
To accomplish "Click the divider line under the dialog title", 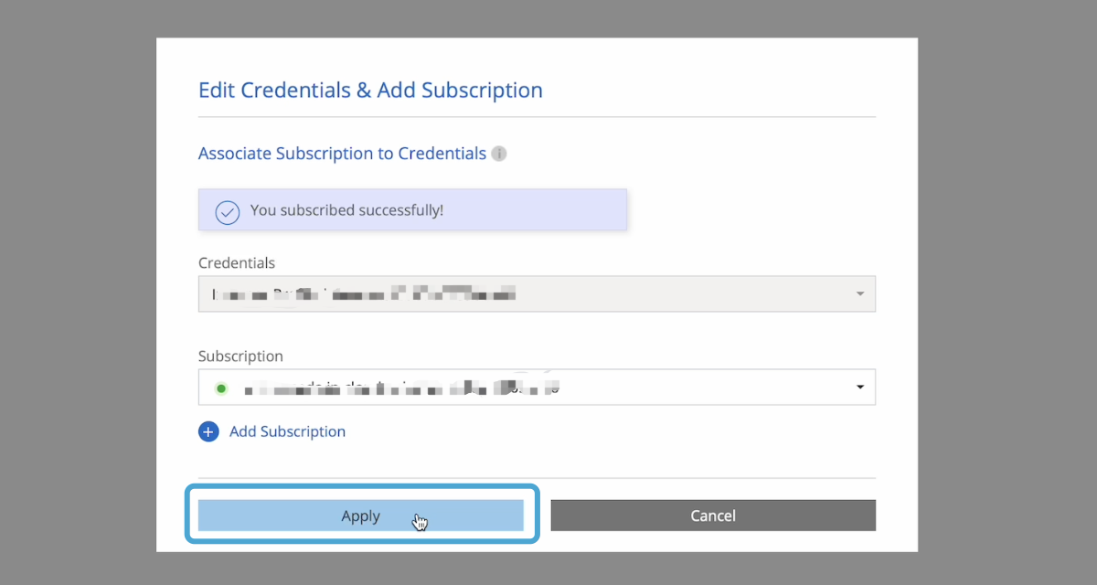I will [x=537, y=117].
